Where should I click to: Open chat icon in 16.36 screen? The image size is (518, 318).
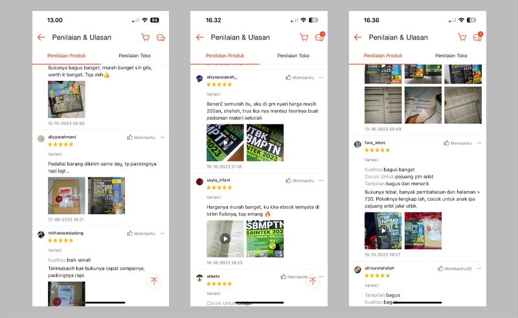(478, 37)
